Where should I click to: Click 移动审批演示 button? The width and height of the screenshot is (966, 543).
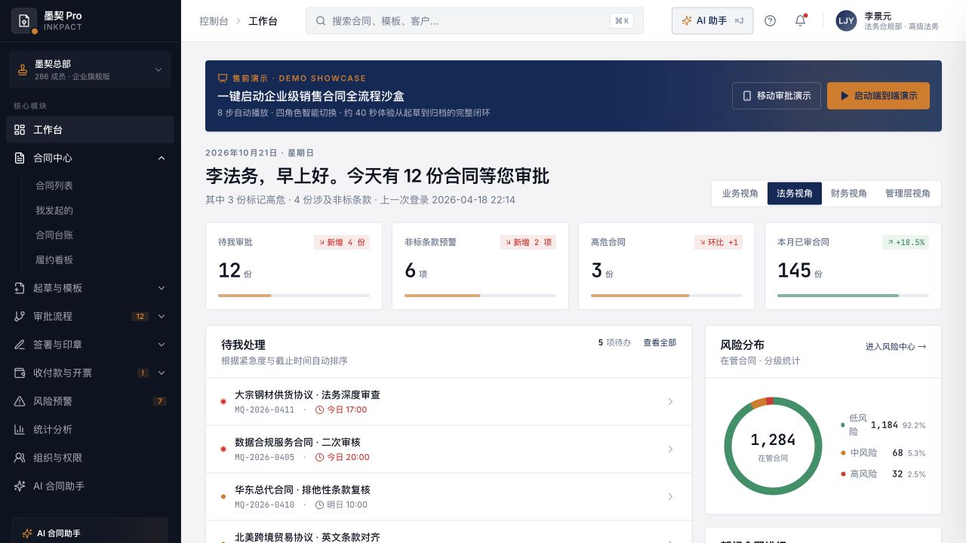(x=777, y=96)
